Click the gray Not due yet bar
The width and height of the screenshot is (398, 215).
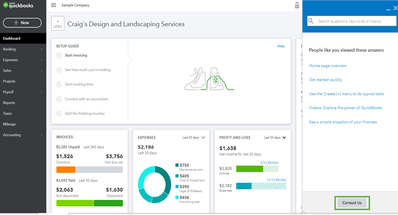tap(99, 170)
